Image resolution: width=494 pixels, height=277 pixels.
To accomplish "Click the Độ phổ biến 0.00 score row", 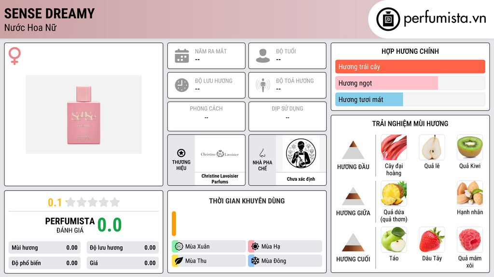I will tap(44, 263).
